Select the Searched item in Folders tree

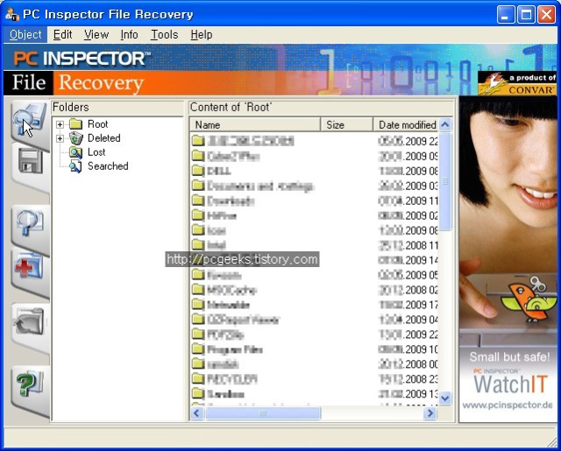click(x=108, y=166)
